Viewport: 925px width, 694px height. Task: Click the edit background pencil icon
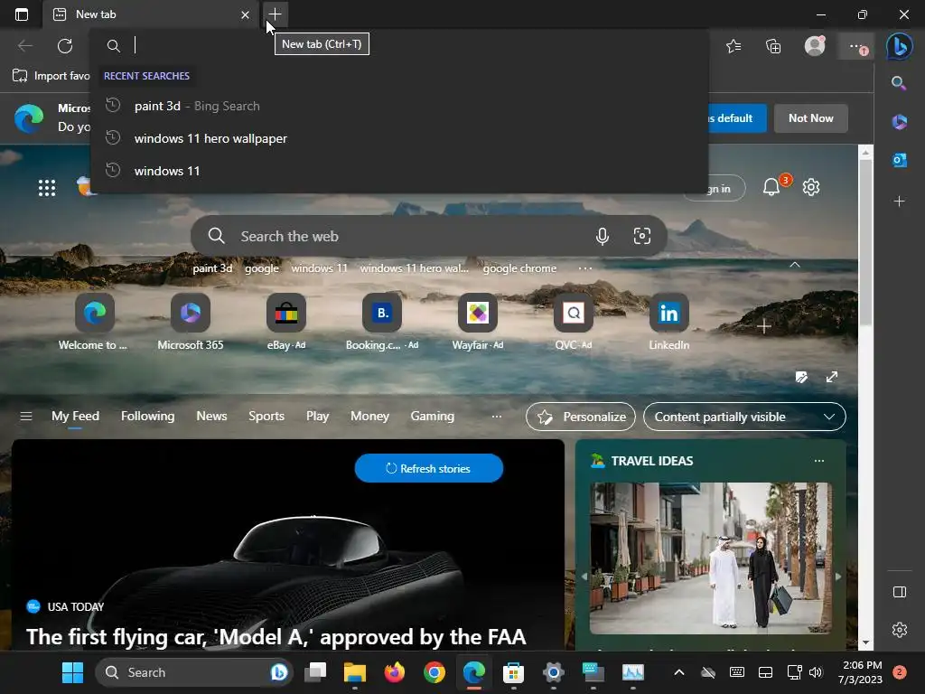tap(801, 377)
